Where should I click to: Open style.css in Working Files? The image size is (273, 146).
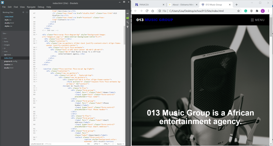(8, 20)
